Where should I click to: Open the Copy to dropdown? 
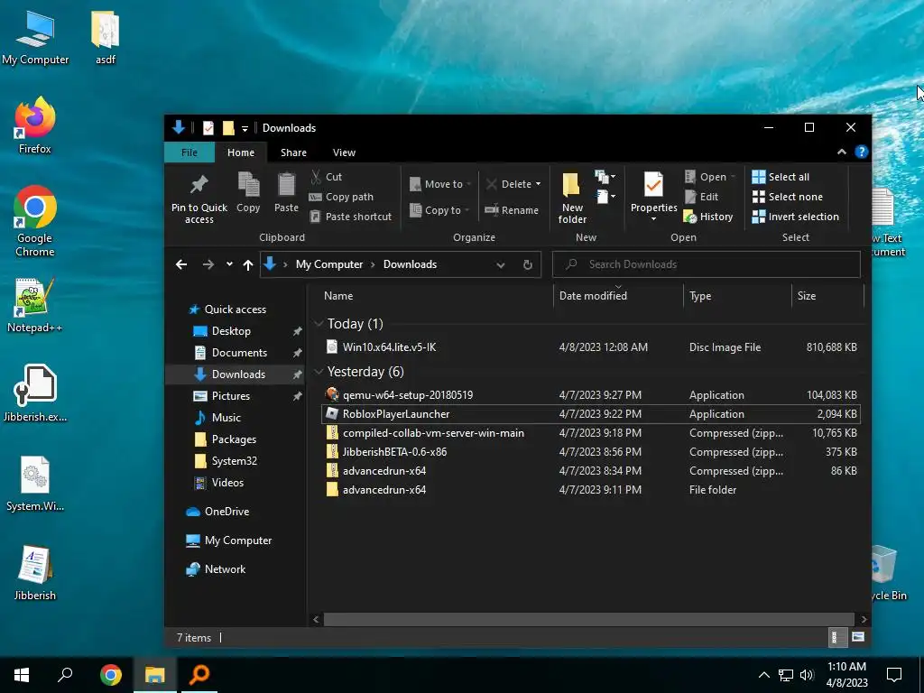(439, 209)
